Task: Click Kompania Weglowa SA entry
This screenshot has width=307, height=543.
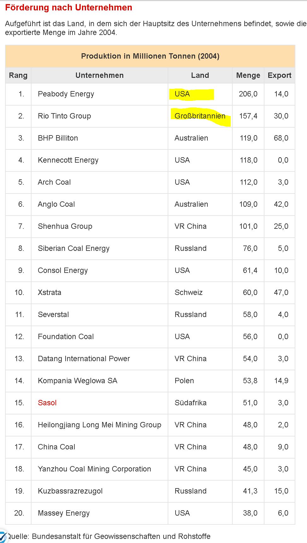Action: 78,381
